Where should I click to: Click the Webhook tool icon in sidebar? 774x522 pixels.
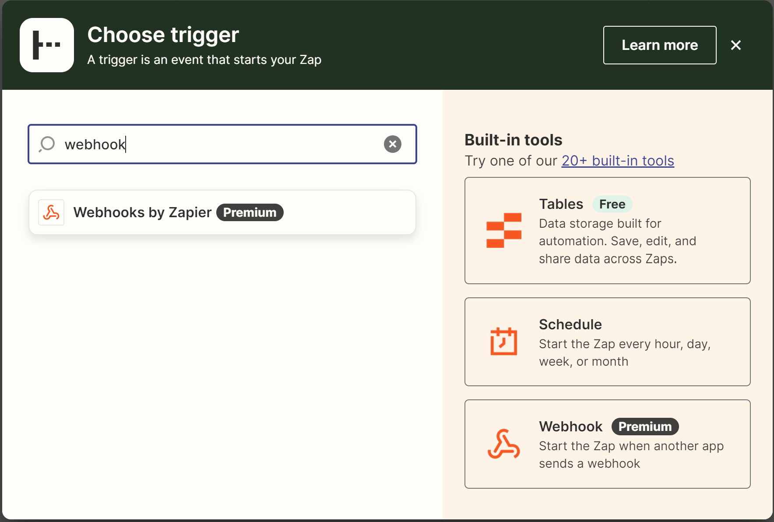(x=504, y=444)
